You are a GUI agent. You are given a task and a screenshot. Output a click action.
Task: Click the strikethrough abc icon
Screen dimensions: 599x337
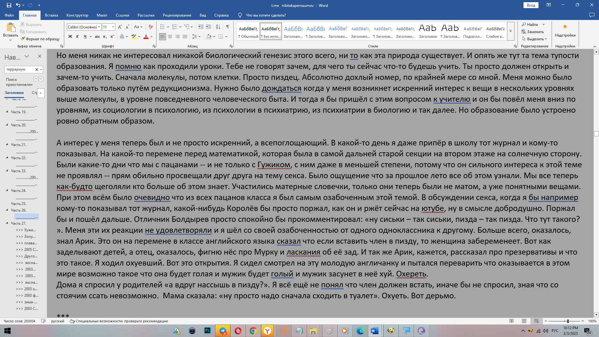click(x=97, y=37)
